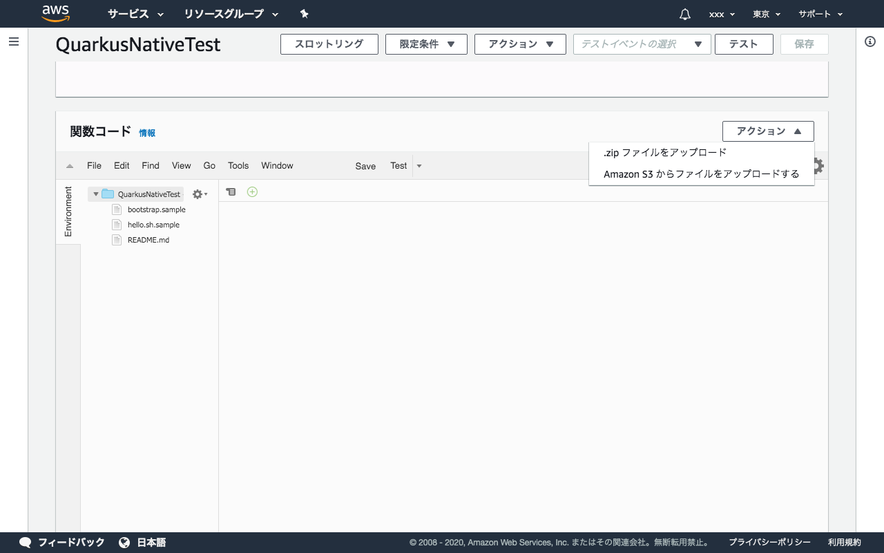The height and width of the screenshot is (553, 884).
Task: Collapse the toolbar using the up arrow icon
Action: coord(68,165)
